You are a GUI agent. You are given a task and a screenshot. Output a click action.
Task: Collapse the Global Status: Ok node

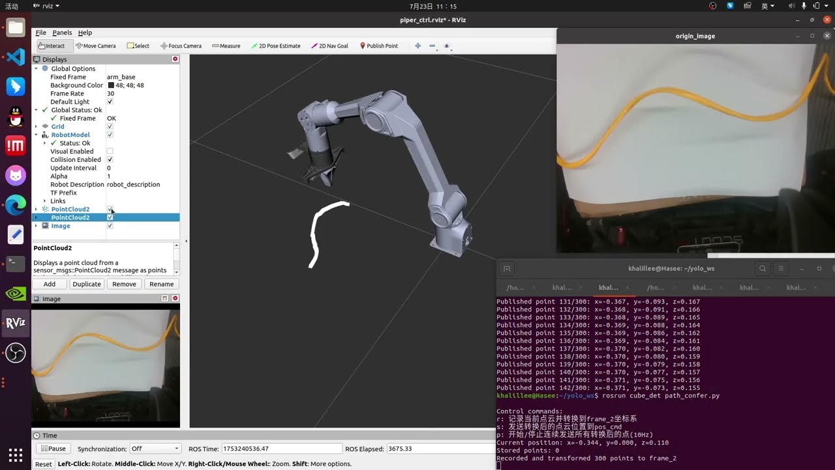(x=37, y=110)
